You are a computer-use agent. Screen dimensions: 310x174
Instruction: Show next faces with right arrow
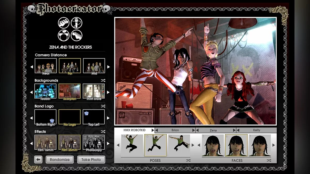[274, 145]
